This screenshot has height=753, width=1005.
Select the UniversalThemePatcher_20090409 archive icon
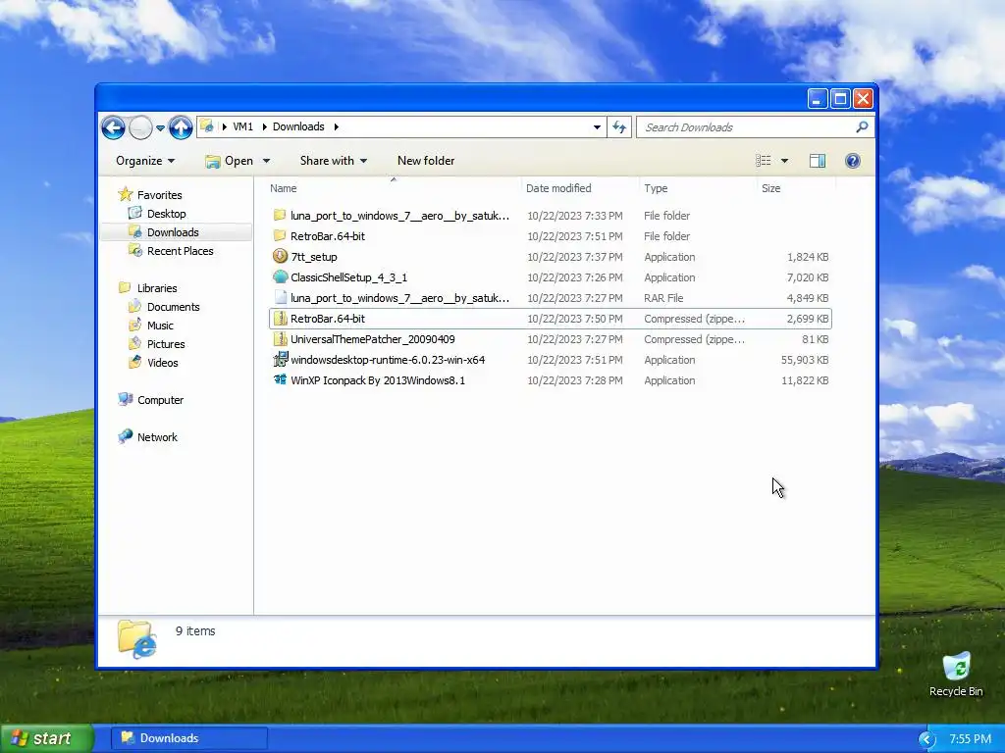click(x=280, y=338)
